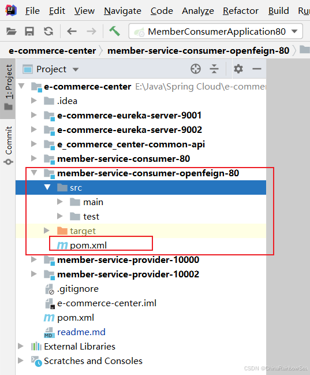Click the Synchronize reload toolbar icon

coord(48,31)
